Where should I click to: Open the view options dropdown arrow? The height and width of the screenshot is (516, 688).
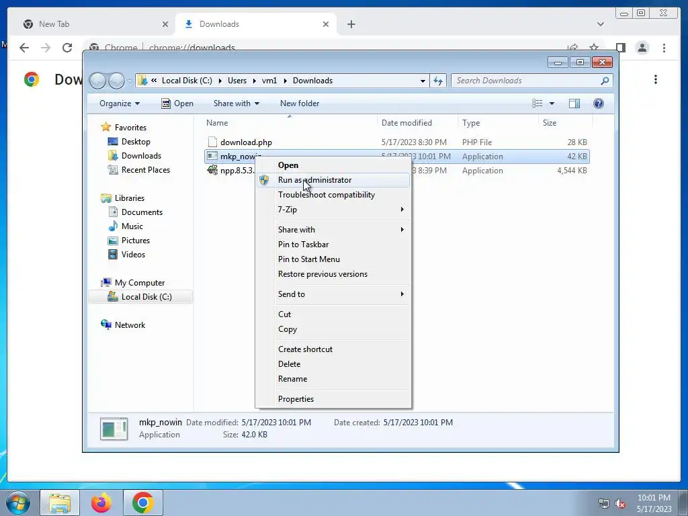coord(552,103)
